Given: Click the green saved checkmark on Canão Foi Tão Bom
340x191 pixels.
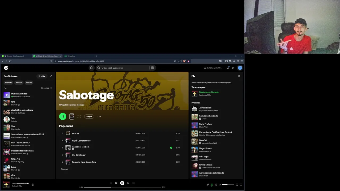Looking at the screenshot, I should click(x=171, y=148).
